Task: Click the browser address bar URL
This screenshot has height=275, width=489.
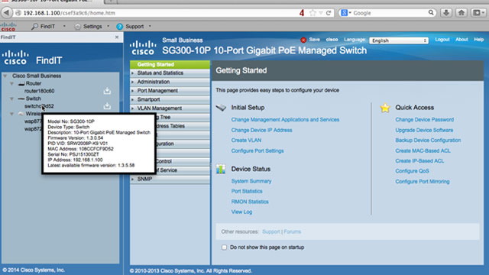Action: click(70, 13)
